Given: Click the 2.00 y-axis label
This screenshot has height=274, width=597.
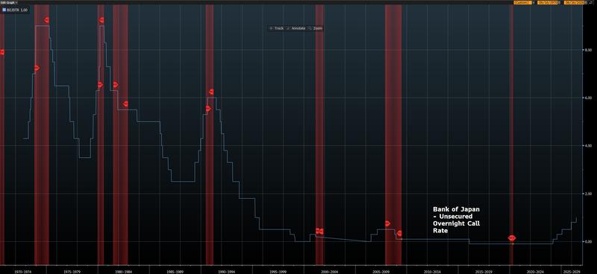Looking at the screenshot, I should coord(588,194).
